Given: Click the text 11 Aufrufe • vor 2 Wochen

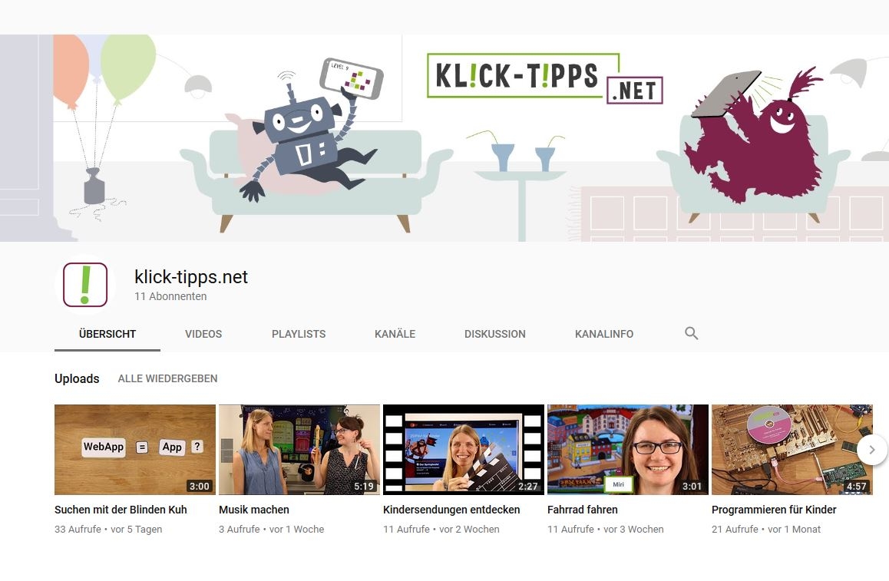Looking at the screenshot, I should tap(441, 529).
